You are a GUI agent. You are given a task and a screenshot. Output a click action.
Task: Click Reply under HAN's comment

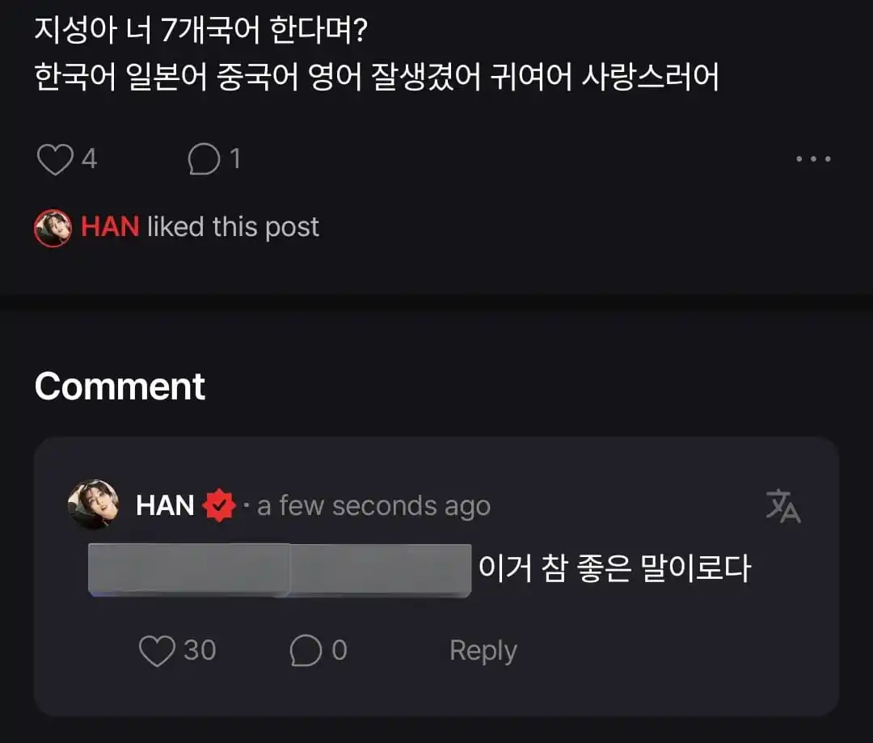pyautogui.click(x=483, y=649)
